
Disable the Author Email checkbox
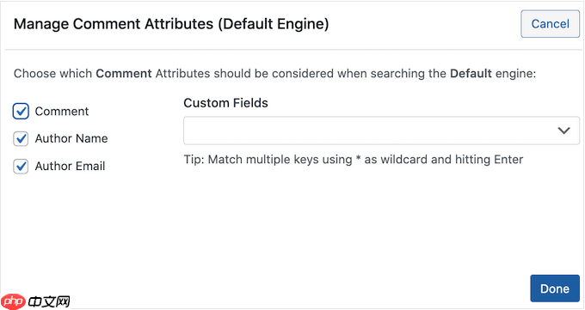point(21,167)
